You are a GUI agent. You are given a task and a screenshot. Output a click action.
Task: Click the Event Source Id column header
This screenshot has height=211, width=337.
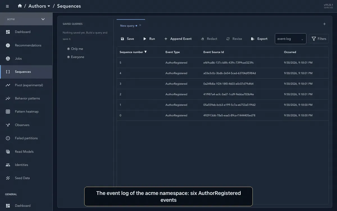[x=213, y=52]
